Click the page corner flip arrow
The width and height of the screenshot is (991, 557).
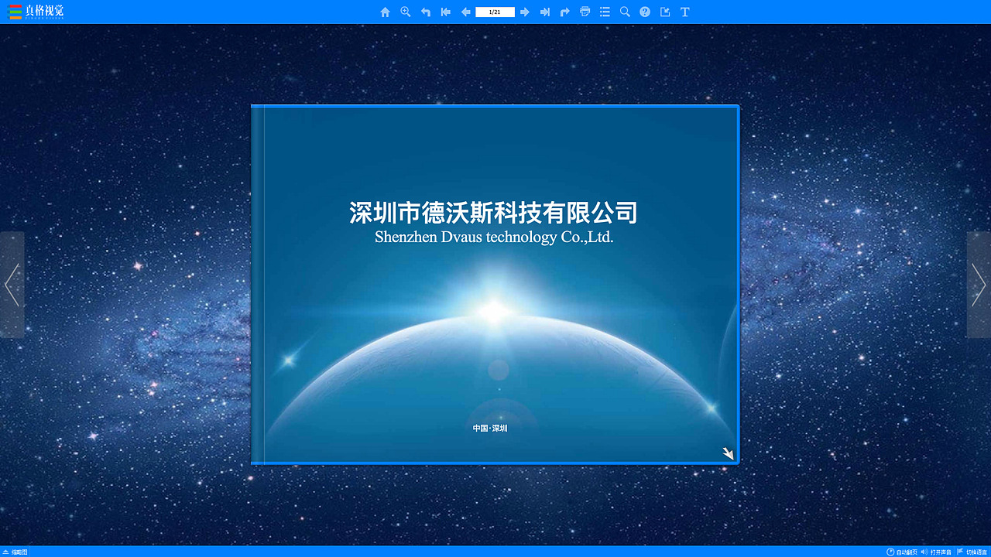coord(728,453)
